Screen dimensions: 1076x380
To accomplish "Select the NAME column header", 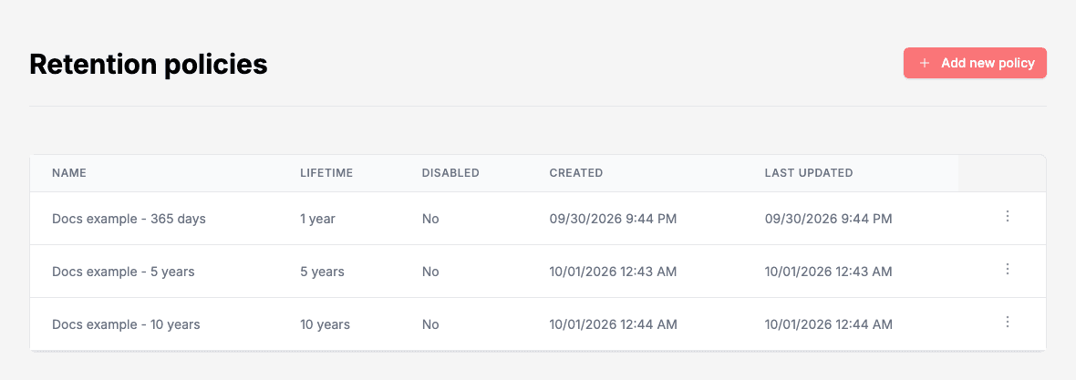I will [x=69, y=173].
